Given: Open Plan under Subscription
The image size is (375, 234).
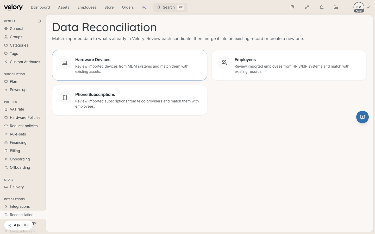Looking at the screenshot, I should tap(23, 81).
